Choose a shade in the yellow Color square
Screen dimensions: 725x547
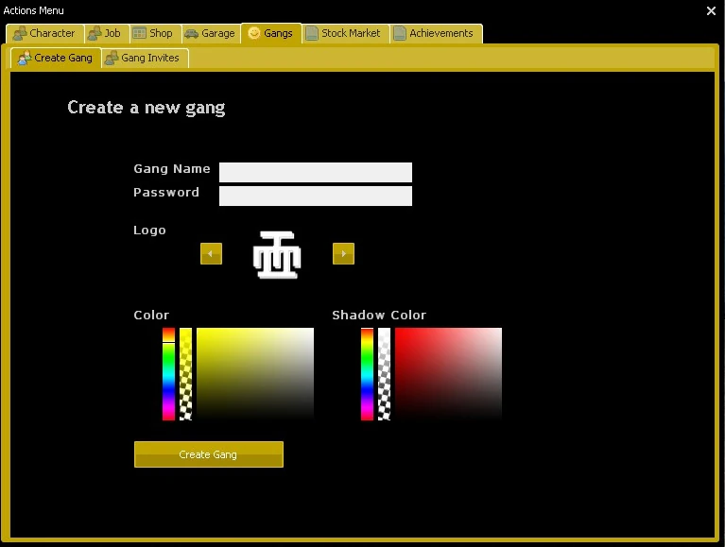[x=255, y=374]
